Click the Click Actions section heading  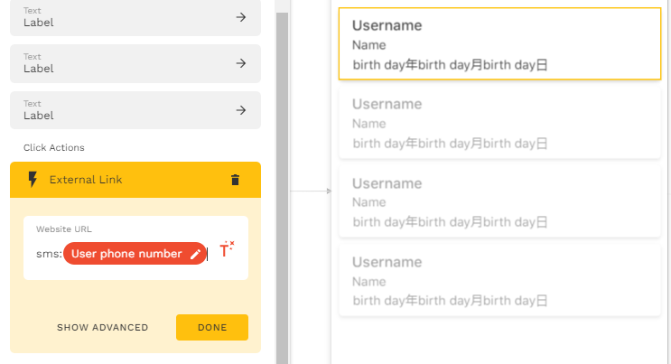pos(54,148)
